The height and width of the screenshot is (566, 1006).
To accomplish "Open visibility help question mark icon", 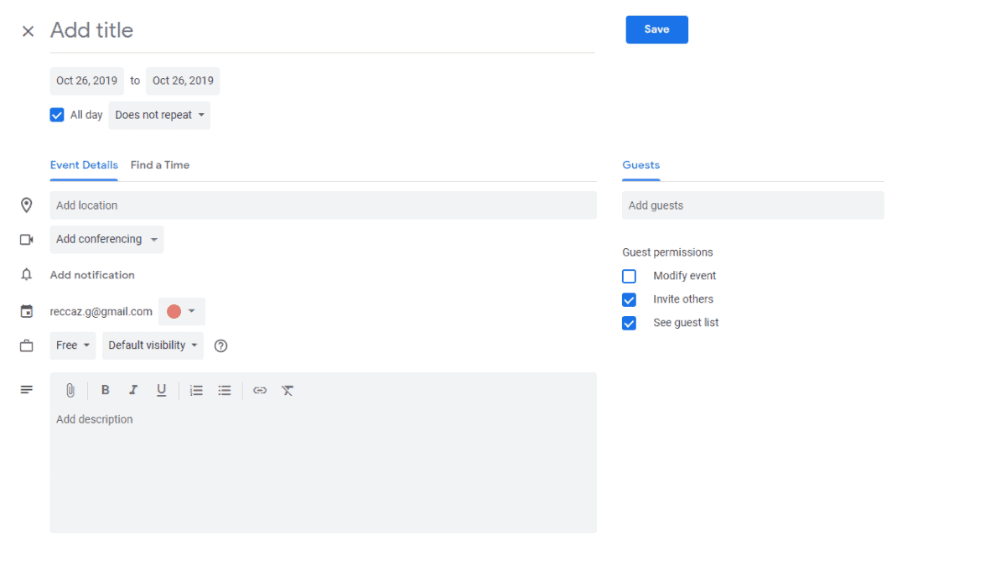I will [x=221, y=346].
